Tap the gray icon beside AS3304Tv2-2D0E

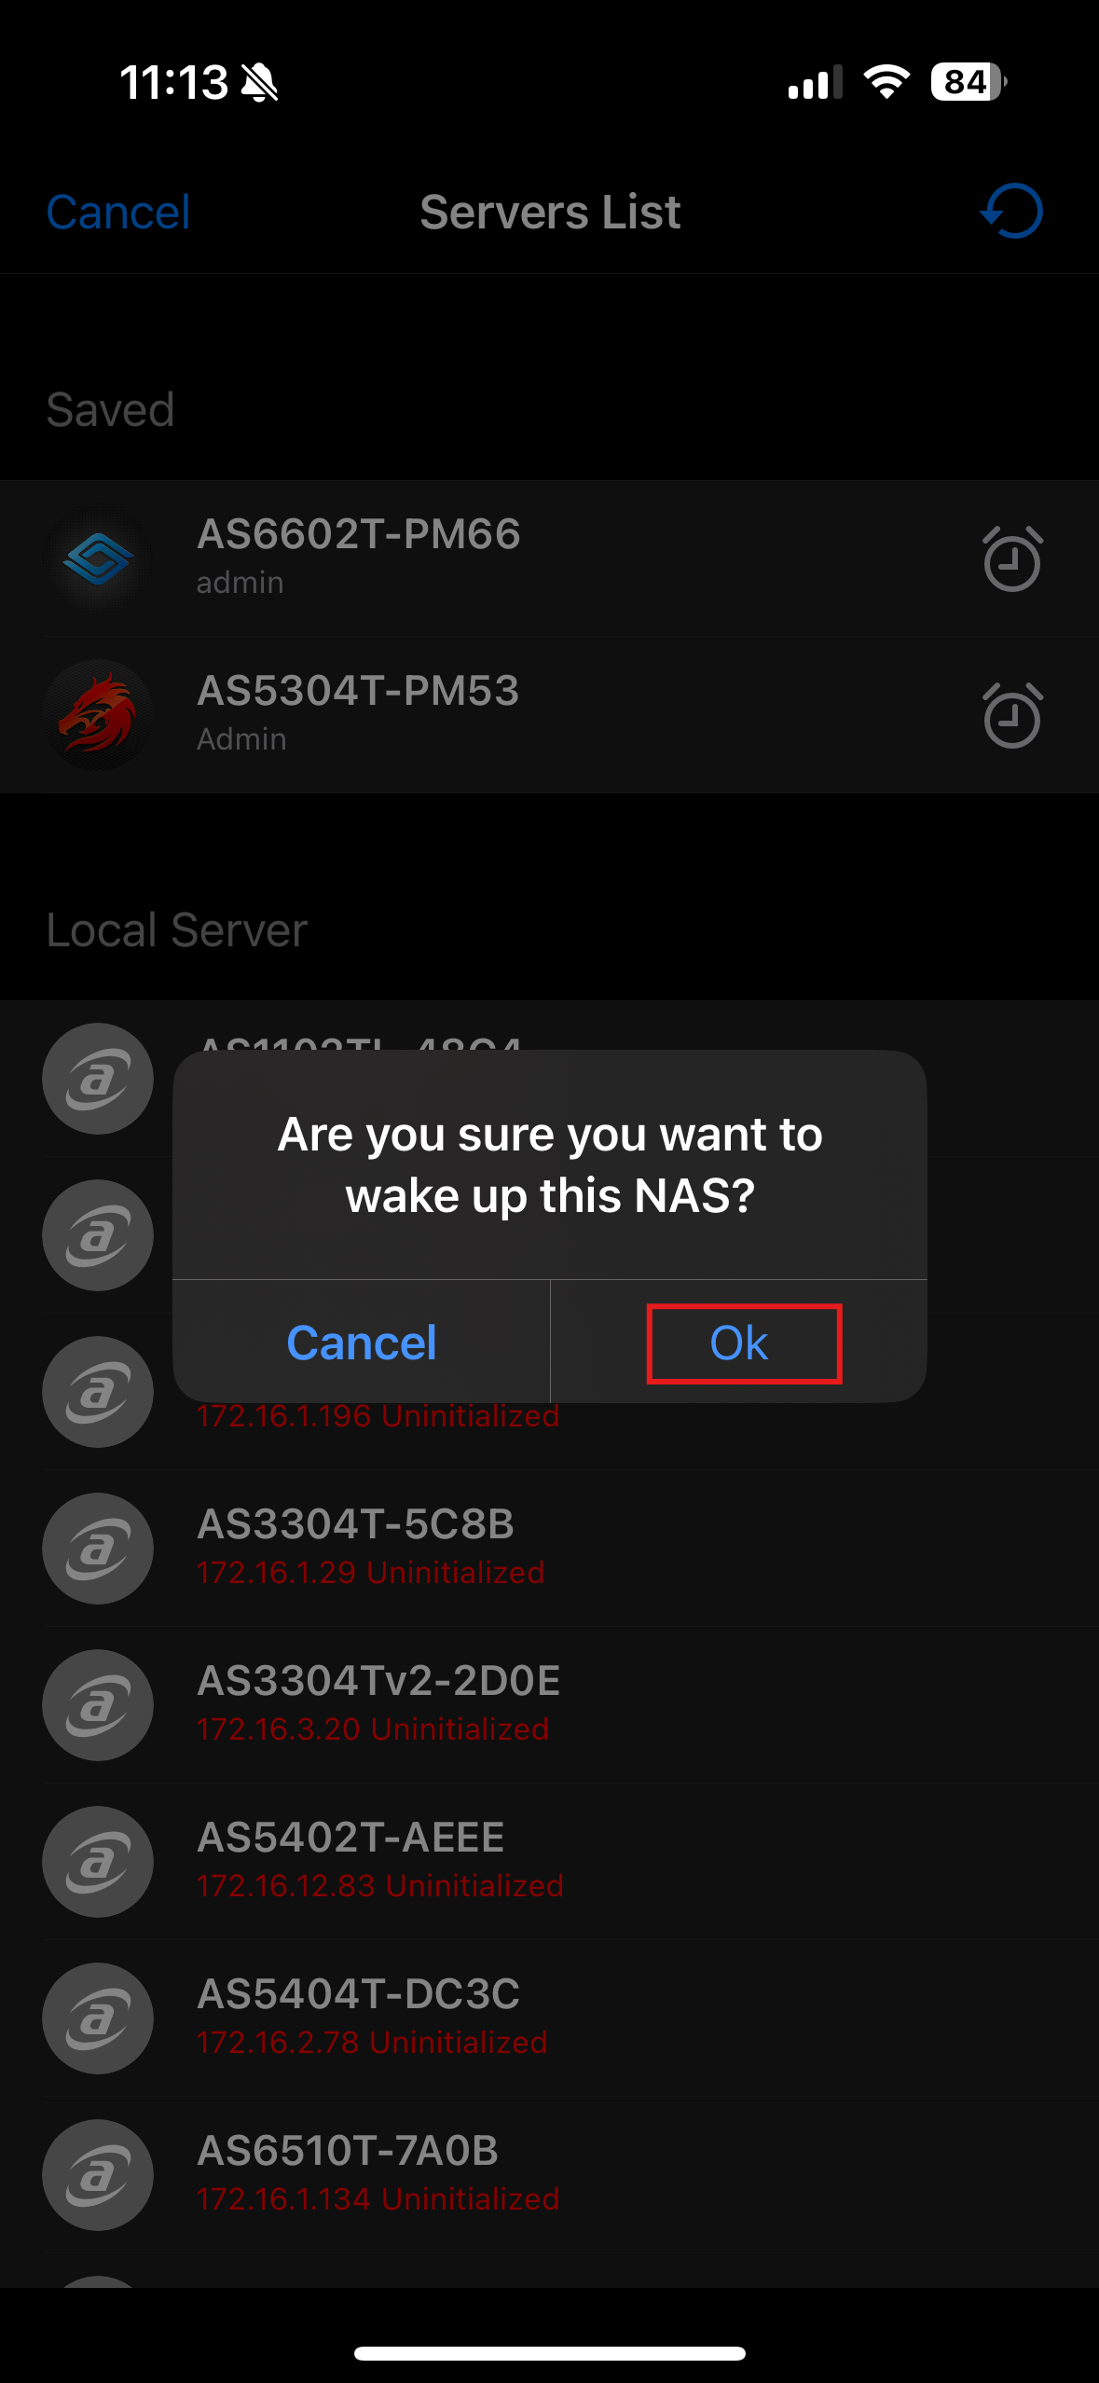coord(98,1705)
